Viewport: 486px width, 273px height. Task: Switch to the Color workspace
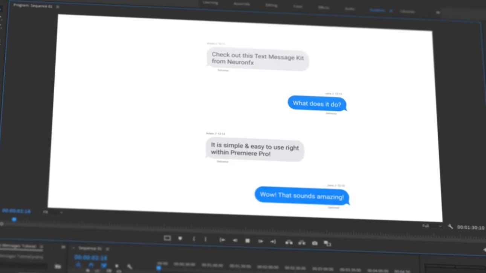(x=298, y=6)
